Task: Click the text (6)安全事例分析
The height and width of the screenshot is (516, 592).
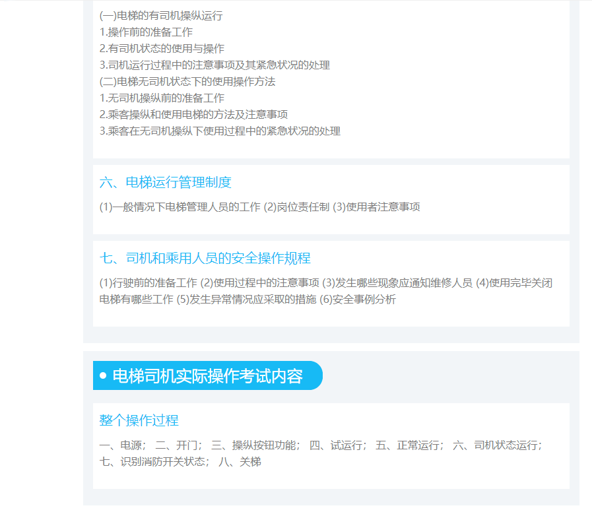Action: (358, 300)
